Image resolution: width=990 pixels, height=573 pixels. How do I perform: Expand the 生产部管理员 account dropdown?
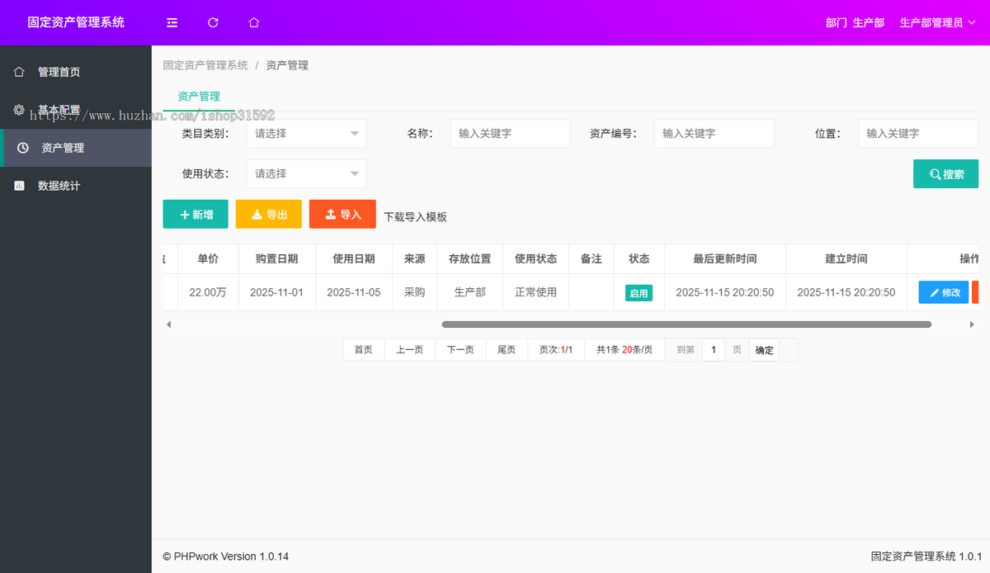[938, 22]
